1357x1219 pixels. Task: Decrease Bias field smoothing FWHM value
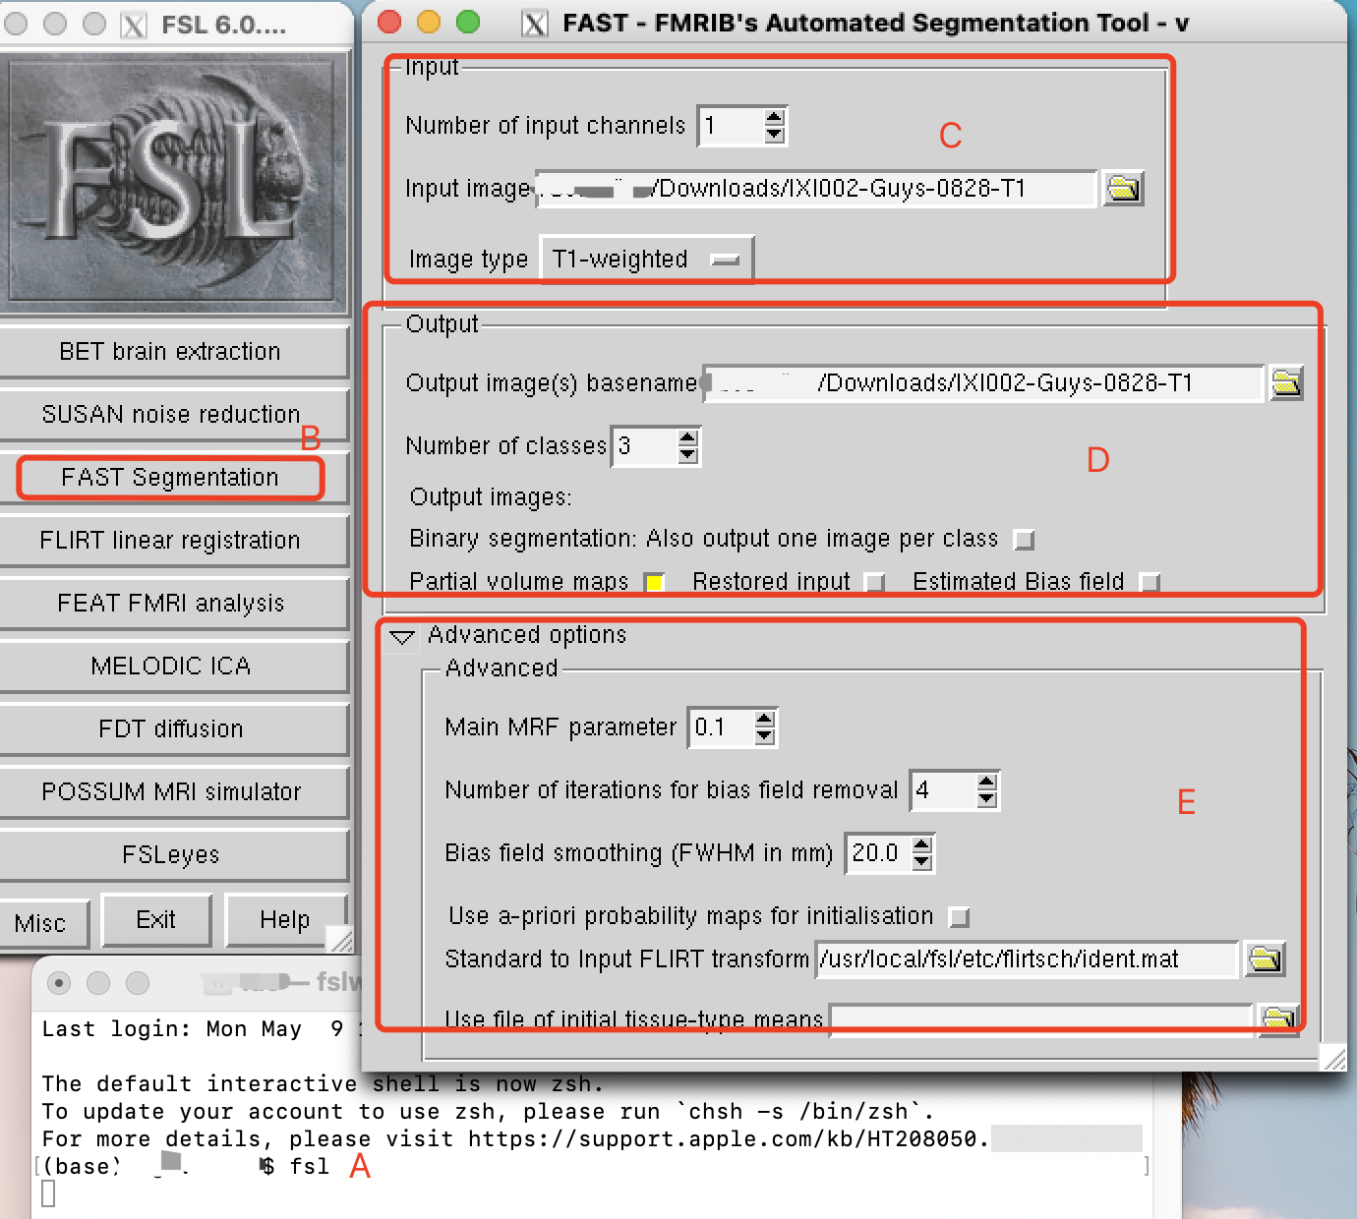[x=921, y=862]
